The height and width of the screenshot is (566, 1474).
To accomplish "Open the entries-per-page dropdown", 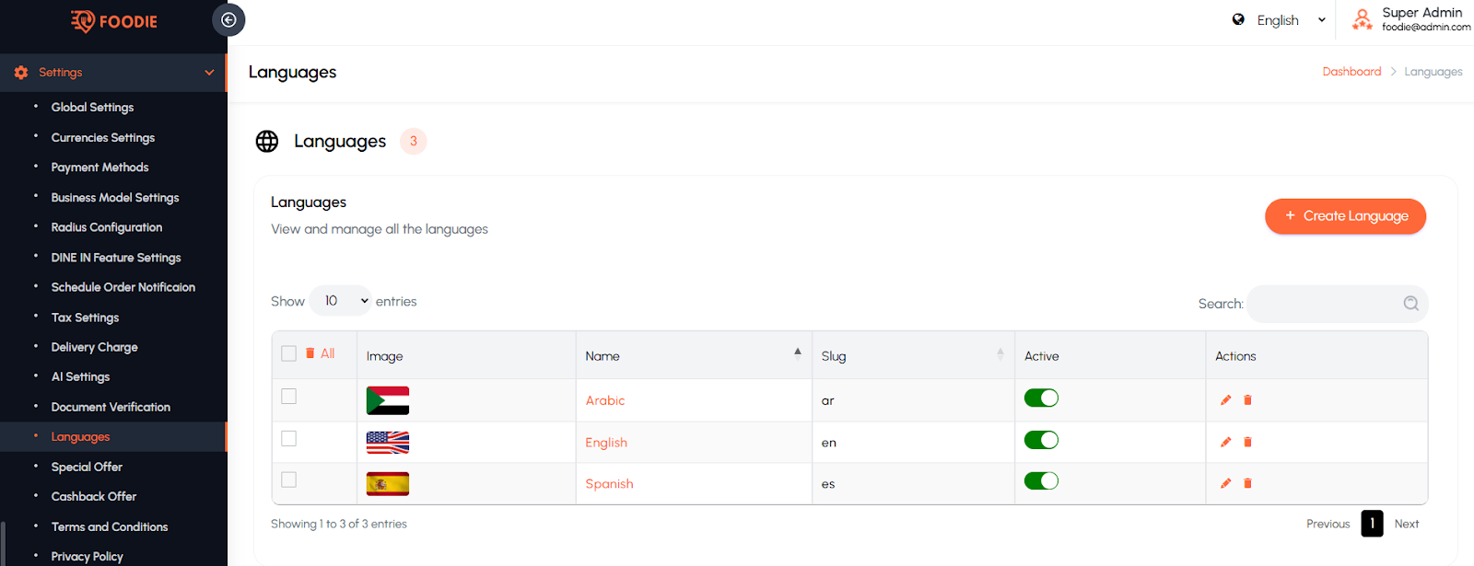I will click(x=340, y=301).
